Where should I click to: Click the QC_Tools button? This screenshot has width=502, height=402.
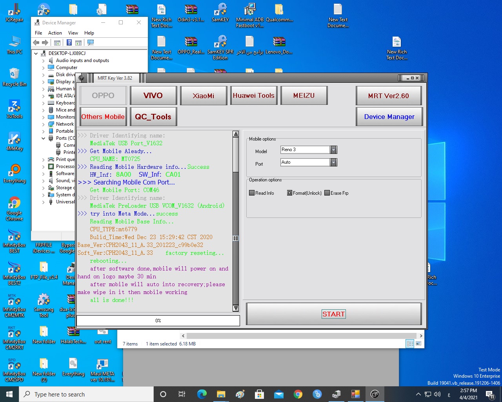click(153, 117)
